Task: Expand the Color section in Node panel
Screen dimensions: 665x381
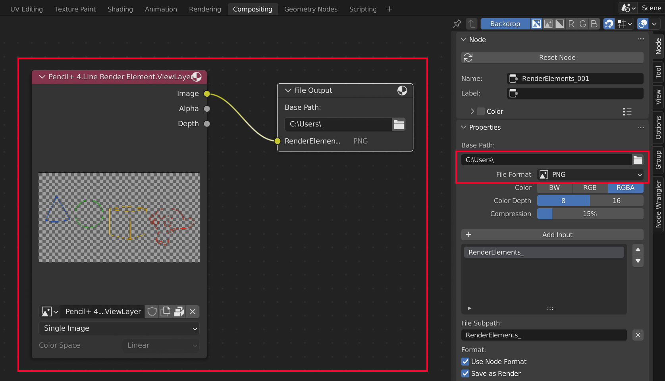Action: pos(472,111)
